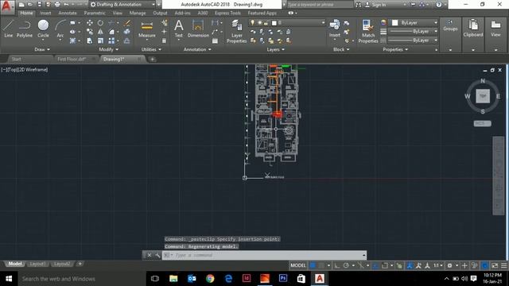Open the Drafting & Annotation workspace dropdown
509x286 pixels.
pyautogui.click(x=122, y=5)
